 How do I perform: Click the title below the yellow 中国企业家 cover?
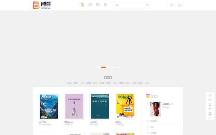118,121
